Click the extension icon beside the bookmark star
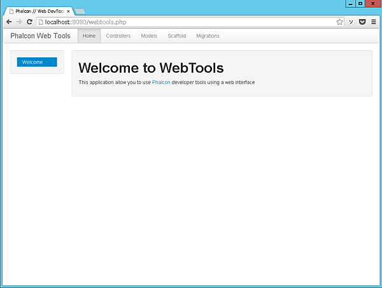This screenshot has width=382, height=288. [351, 22]
